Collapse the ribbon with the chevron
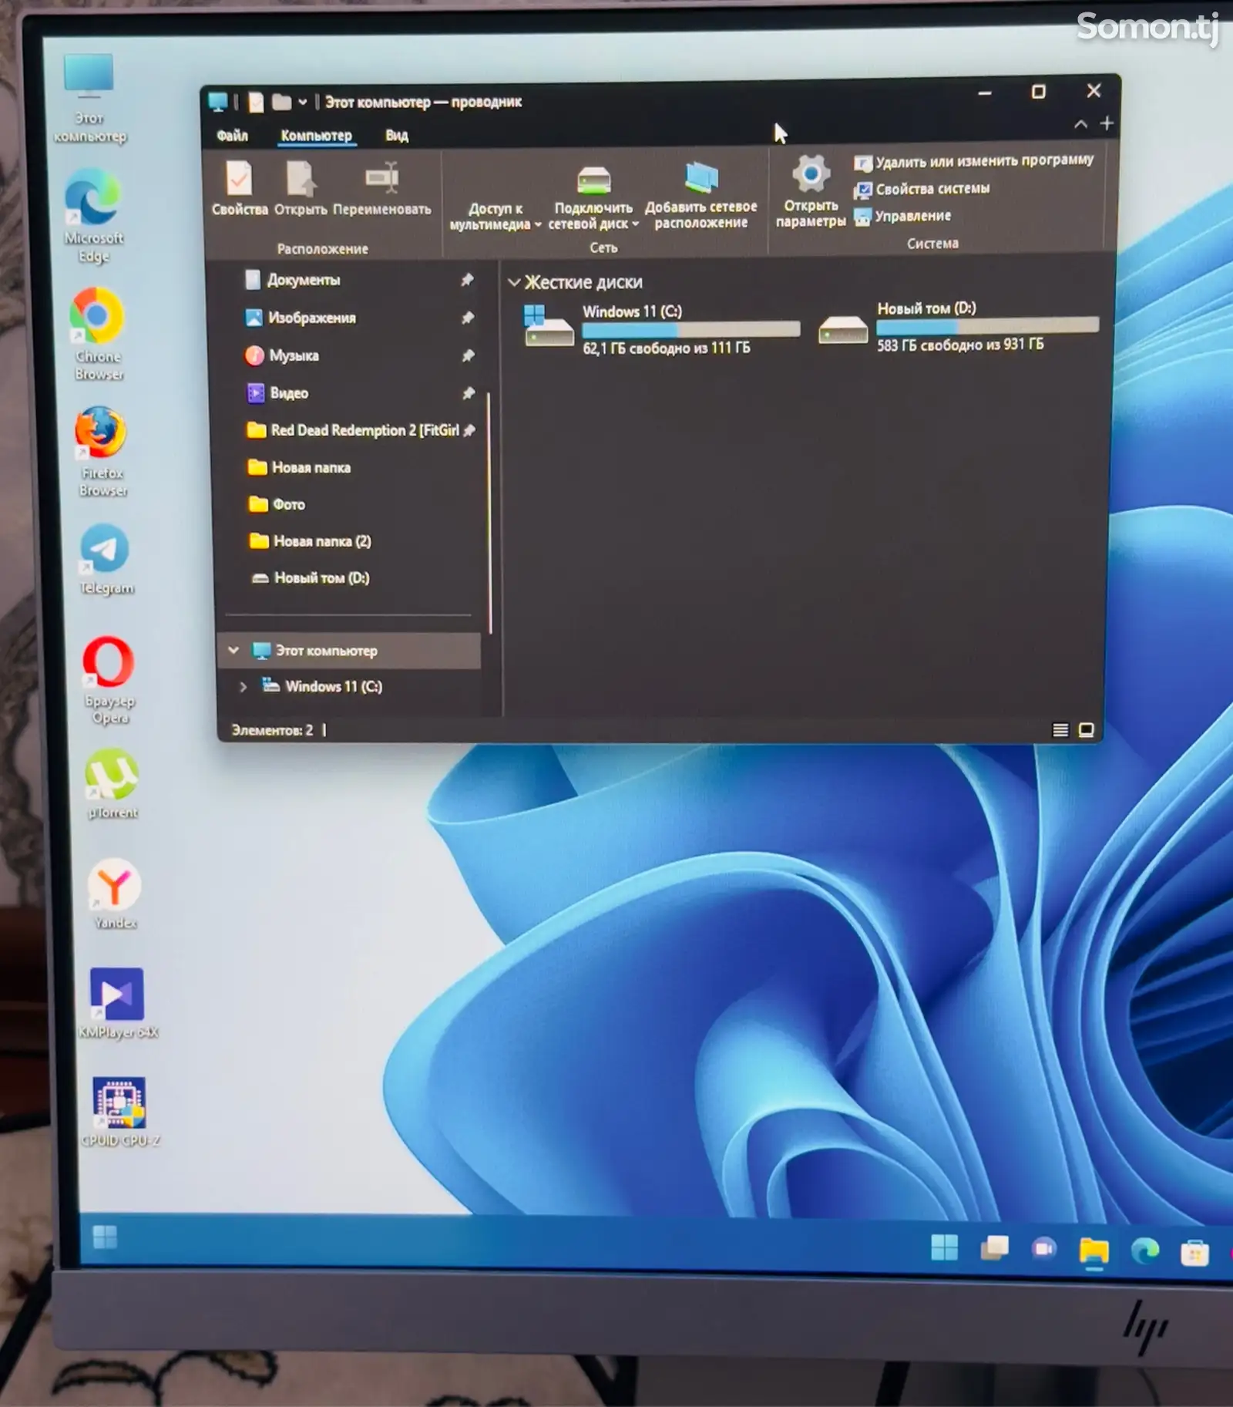The height and width of the screenshot is (1407, 1233). [x=1080, y=124]
